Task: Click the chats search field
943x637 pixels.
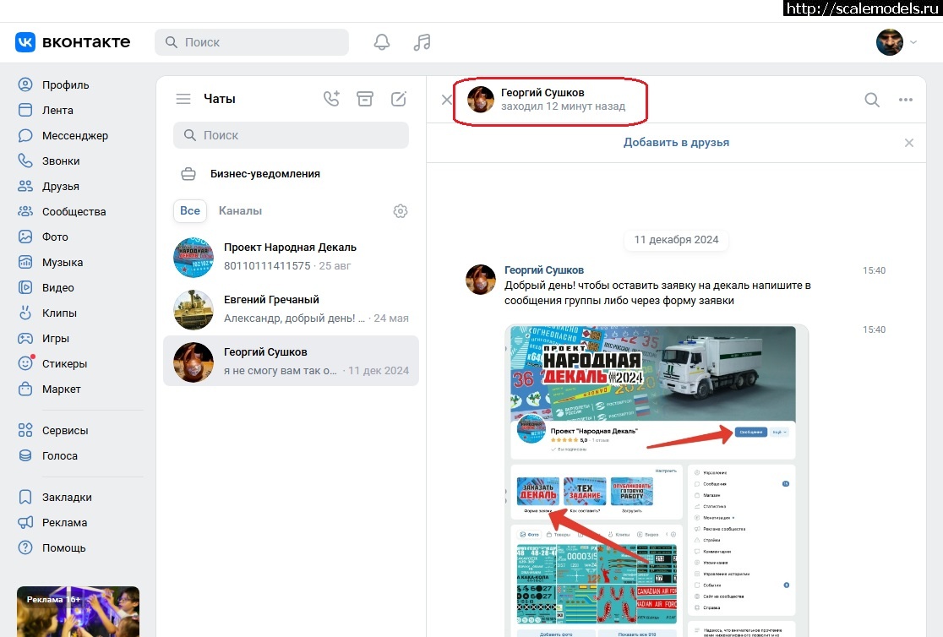Action: [x=291, y=135]
